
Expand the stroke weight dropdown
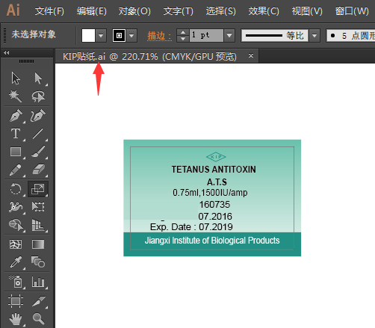point(229,36)
